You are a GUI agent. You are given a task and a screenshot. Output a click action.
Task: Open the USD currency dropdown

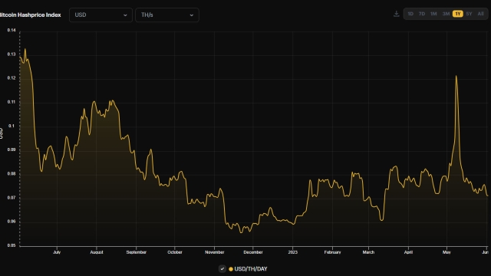(101, 15)
